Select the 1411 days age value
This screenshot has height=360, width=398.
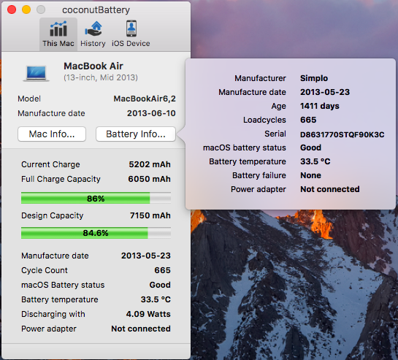[320, 106]
